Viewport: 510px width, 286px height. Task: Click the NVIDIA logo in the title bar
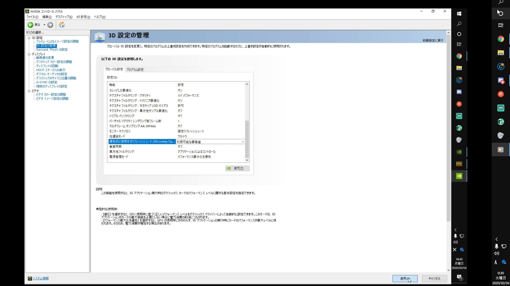point(27,11)
